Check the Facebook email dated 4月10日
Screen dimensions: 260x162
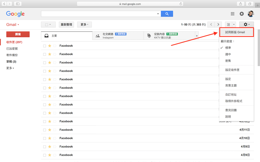pyautogui.click(x=45, y=138)
